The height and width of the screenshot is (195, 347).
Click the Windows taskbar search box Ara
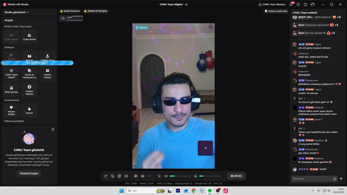click(146, 191)
